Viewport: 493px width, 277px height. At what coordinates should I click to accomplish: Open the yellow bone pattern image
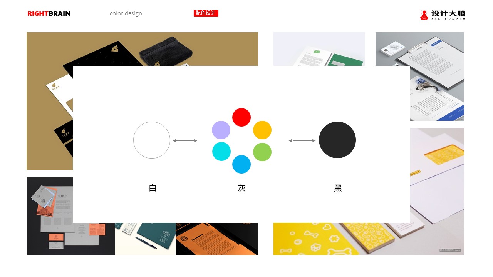pos(369,239)
